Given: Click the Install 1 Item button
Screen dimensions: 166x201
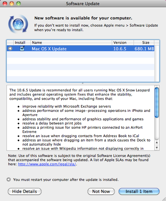Looking at the screenshot, I should [x=139, y=191].
